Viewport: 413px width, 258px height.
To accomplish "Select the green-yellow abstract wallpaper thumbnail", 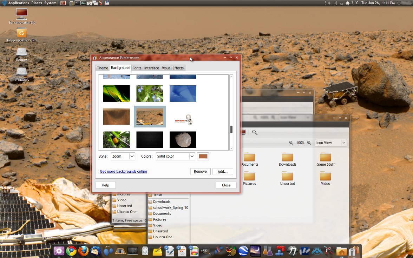I will [x=117, y=93].
